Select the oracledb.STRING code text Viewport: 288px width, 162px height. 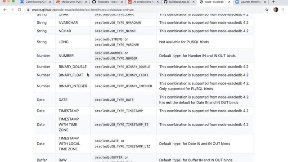click(x=108, y=39)
